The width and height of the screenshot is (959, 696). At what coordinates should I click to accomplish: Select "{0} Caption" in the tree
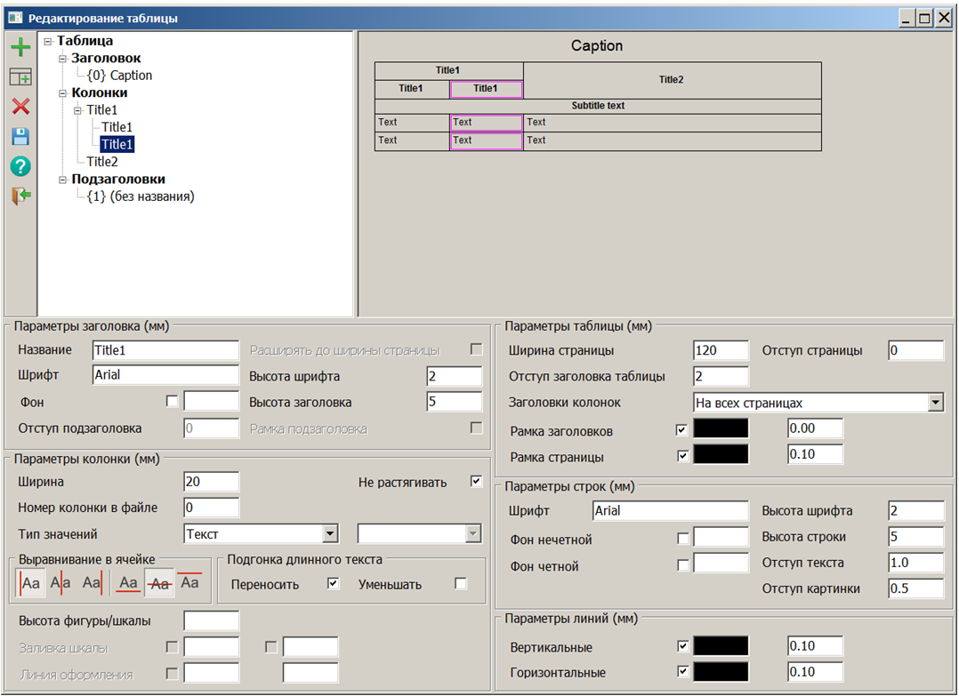(119, 76)
